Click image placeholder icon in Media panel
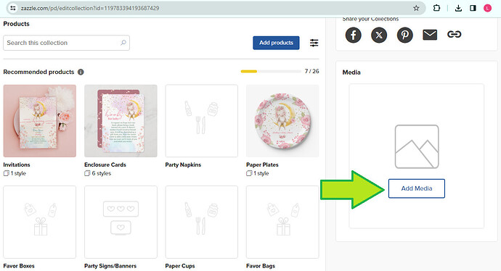 [417, 146]
